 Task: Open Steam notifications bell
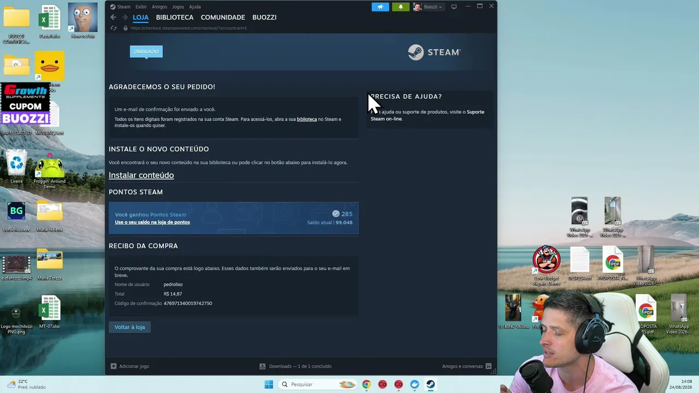coord(400,7)
